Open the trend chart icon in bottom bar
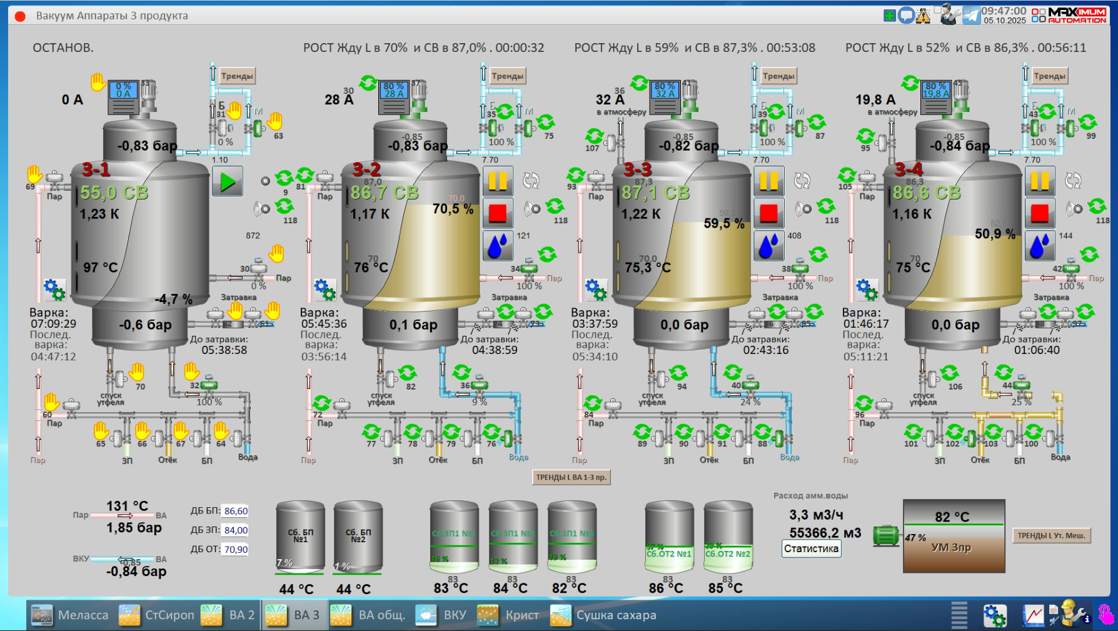Viewport: 1118px width, 631px height. (1033, 615)
